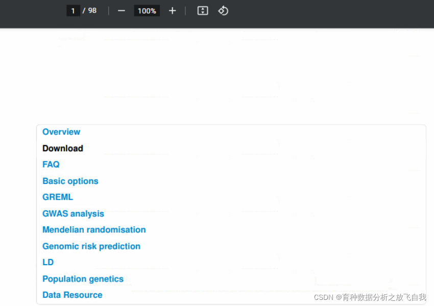
Task: Go to the Download section
Action: (63, 148)
